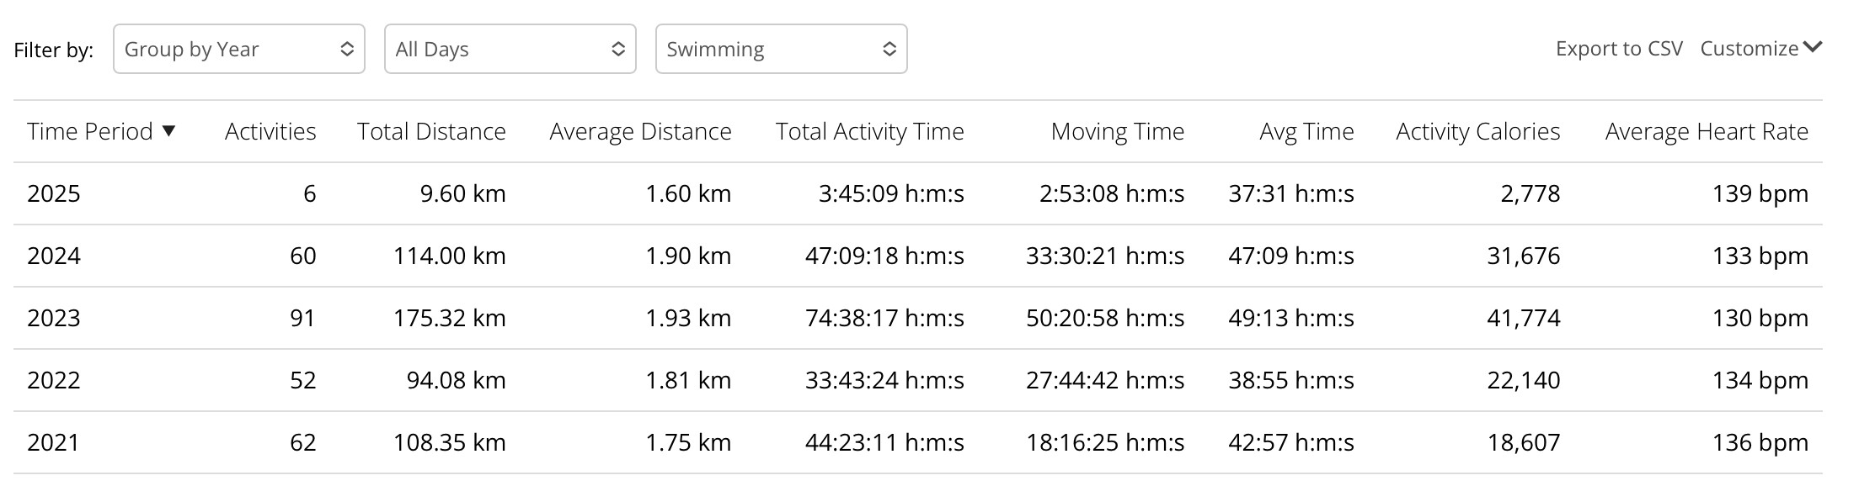
Task: Click Export to CSV link
Action: tap(1618, 49)
